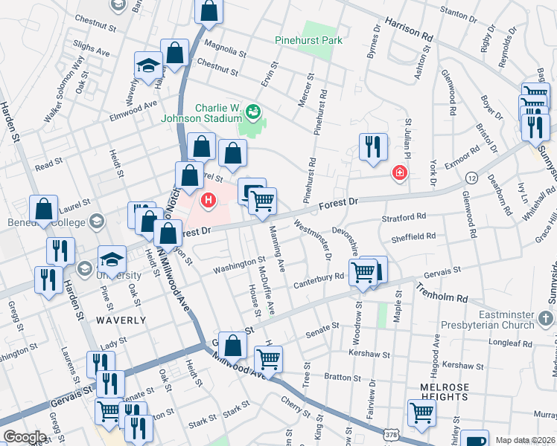Click the Eastminster Presbyterian Church label
Screen dimensions: 557x446
point(488,320)
